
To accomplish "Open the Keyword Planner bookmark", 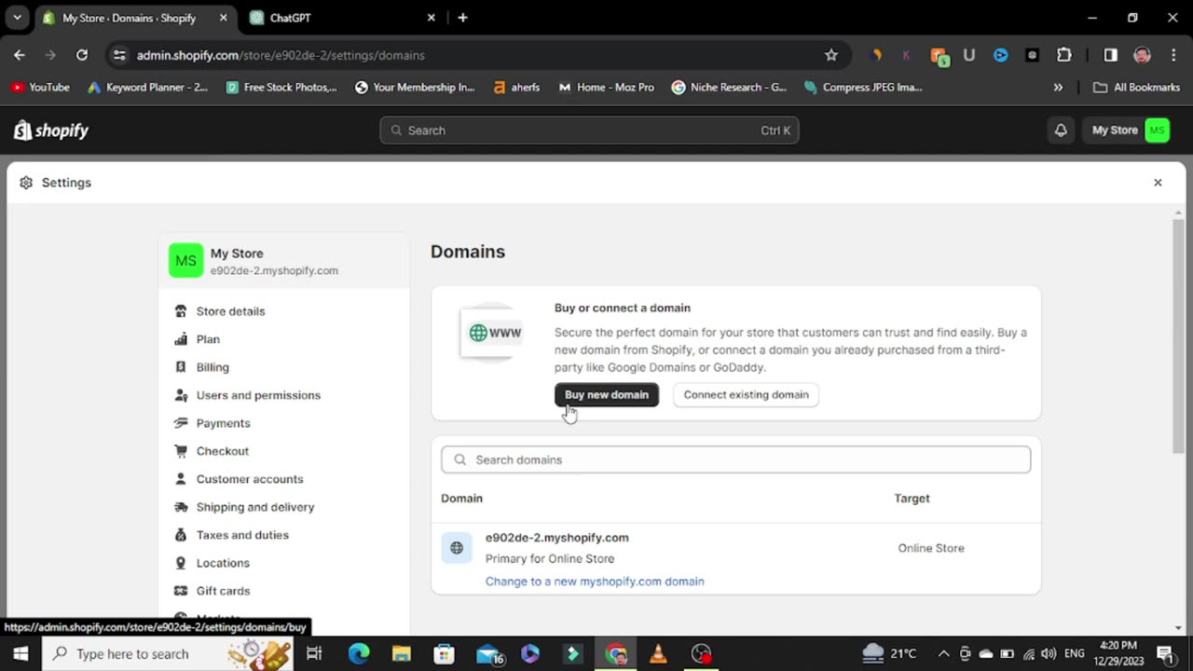I will pyautogui.click(x=147, y=88).
